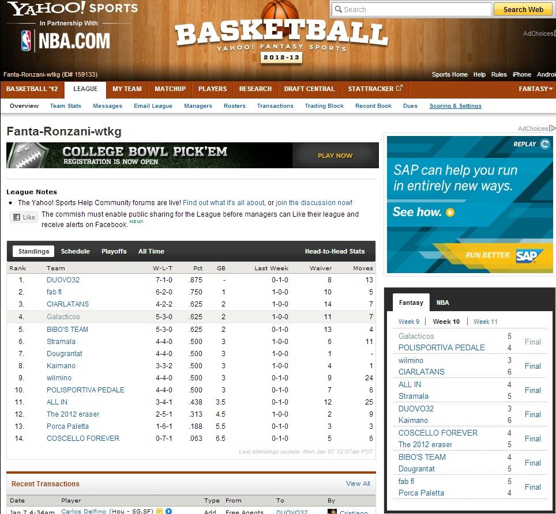This screenshot has height=514, width=556.
Task: Select the NBA scoreboard tab
Action: pyautogui.click(x=442, y=303)
